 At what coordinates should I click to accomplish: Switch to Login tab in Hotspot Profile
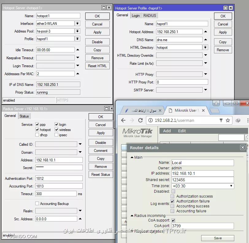(136, 16)
